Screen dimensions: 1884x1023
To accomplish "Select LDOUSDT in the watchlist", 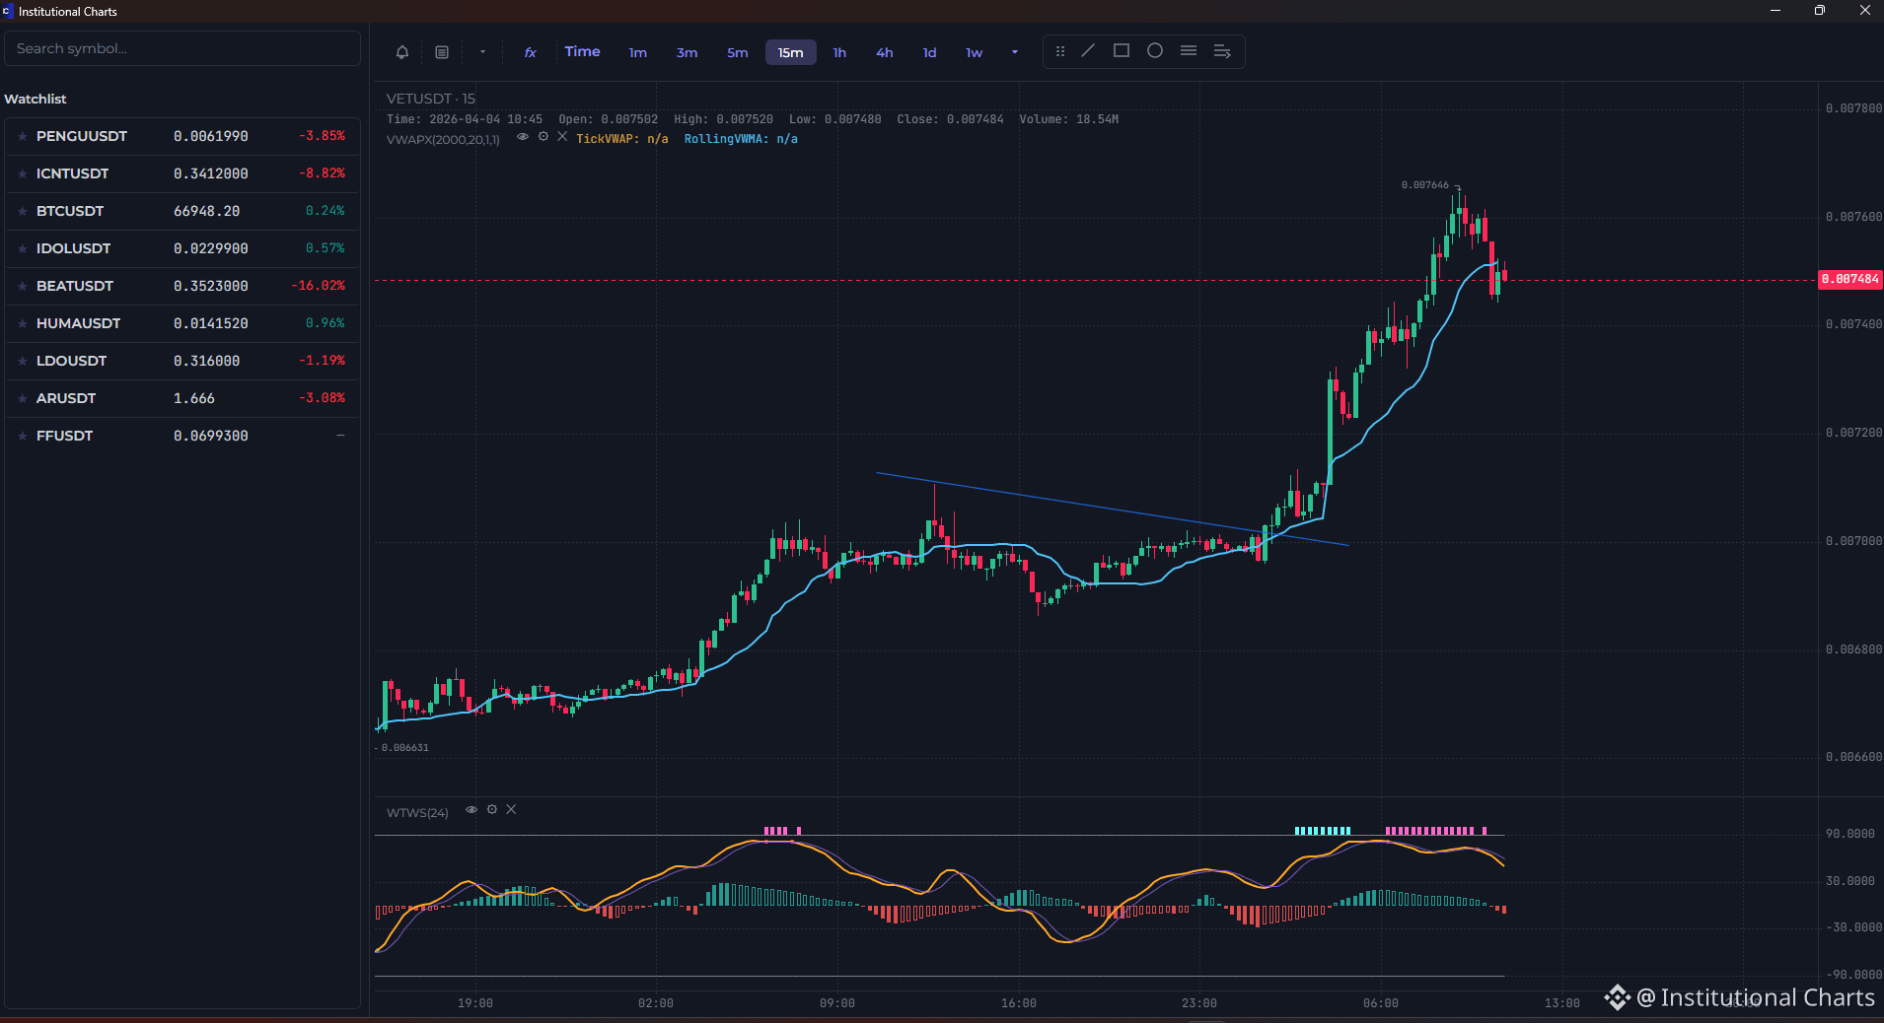I will point(182,361).
